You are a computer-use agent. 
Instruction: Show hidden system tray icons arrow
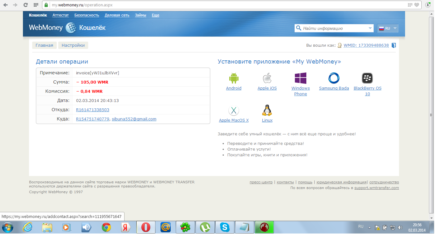[370, 227]
